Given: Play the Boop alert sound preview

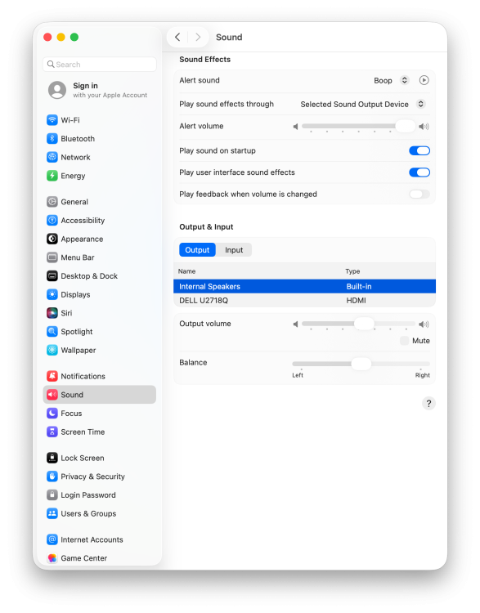Looking at the screenshot, I should [x=424, y=80].
